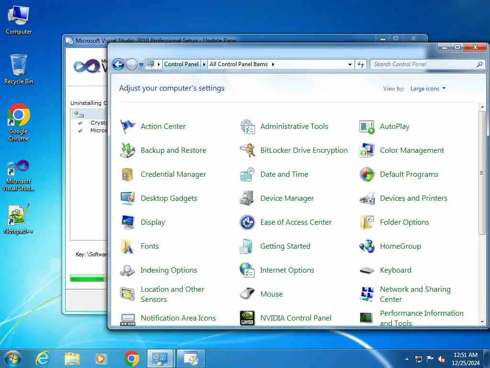The height and width of the screenshot is (368, 490).
Task: Open the AutoPlay icon
Action: tap(367, 126)
